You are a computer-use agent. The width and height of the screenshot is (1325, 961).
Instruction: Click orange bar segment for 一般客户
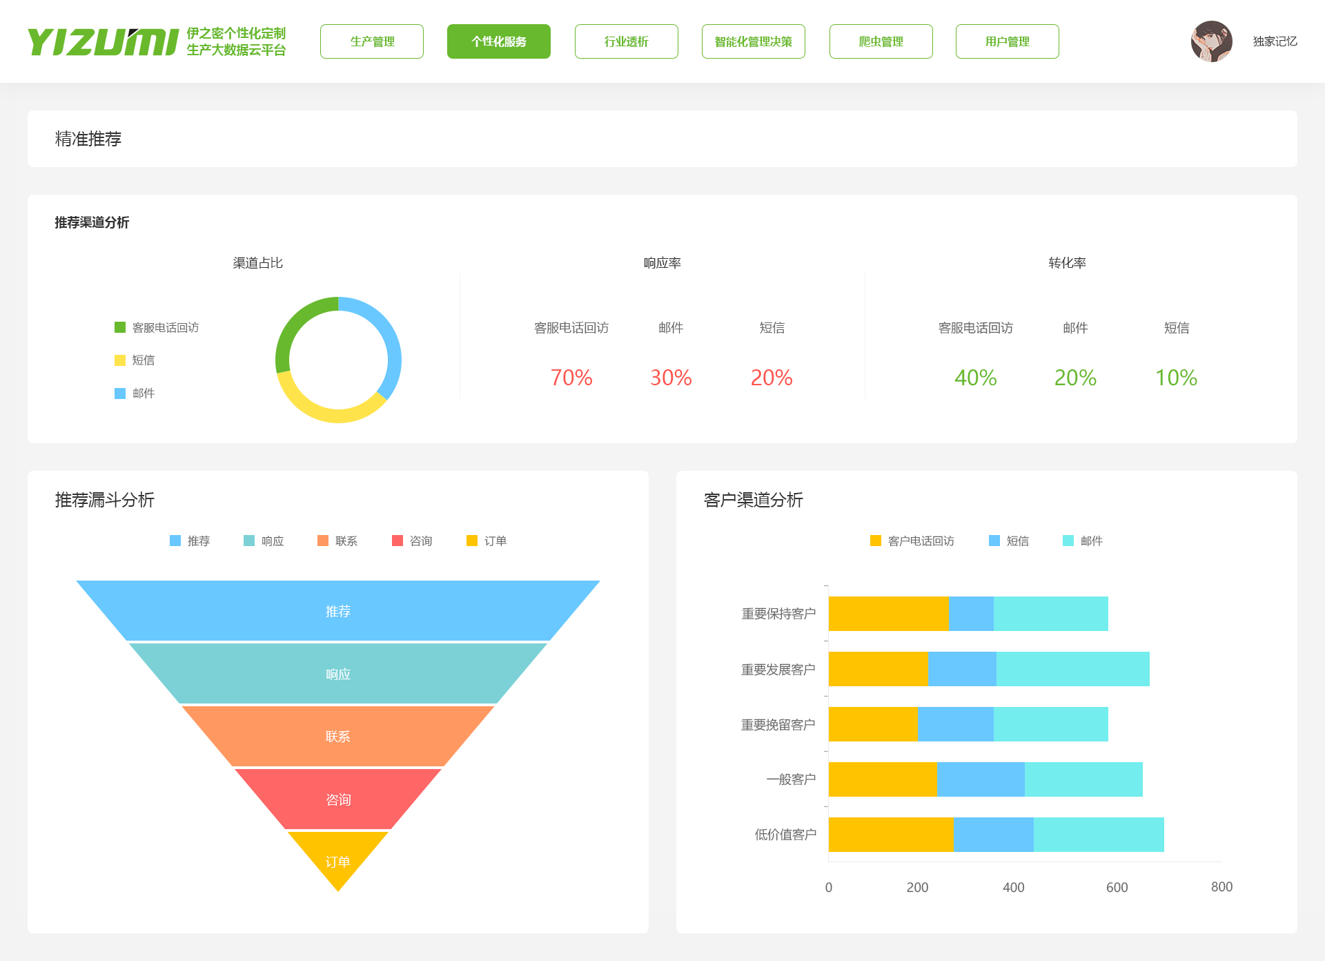pyautogui.click(x=883, y=779)
